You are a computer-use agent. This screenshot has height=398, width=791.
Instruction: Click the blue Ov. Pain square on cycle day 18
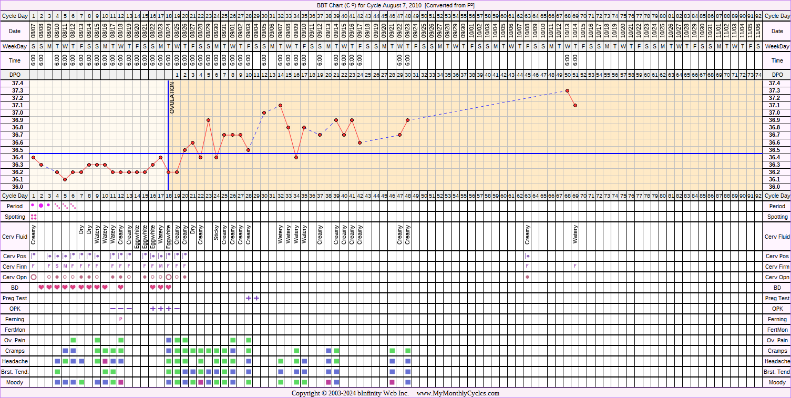pos(169,340)
